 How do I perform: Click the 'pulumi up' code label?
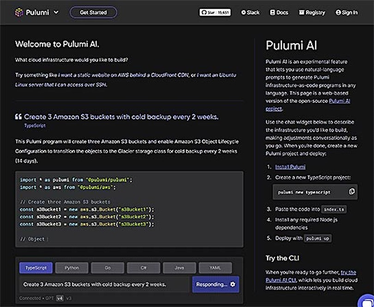[318, 238]
